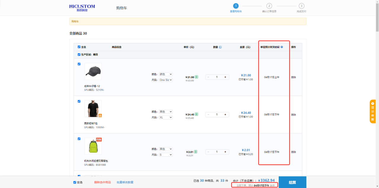379x188 pixels.
Task: Click the plus icon for the backpack quantity
Action: [x=225, y=152]
